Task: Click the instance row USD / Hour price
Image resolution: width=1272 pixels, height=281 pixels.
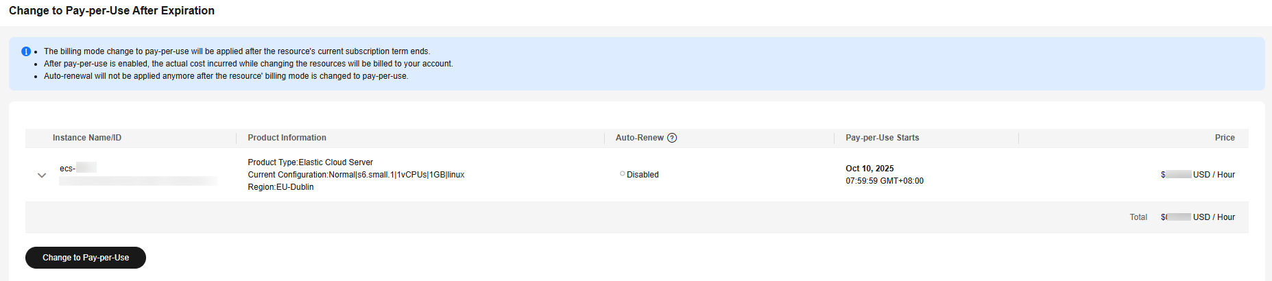Action: 1213,175
